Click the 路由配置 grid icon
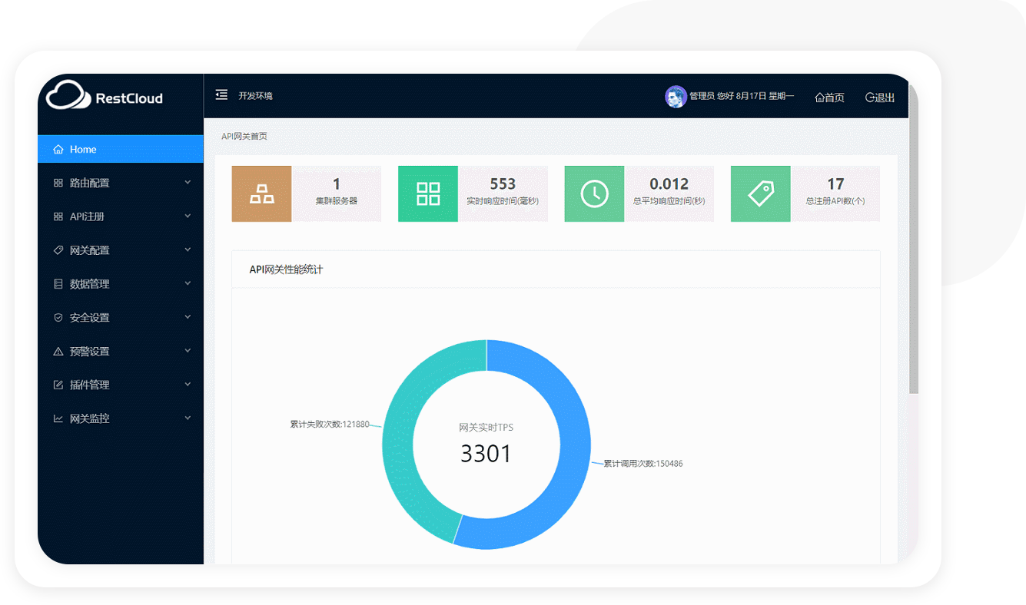The height and width of the screenshot is (605, 1026). coord(58,183)
